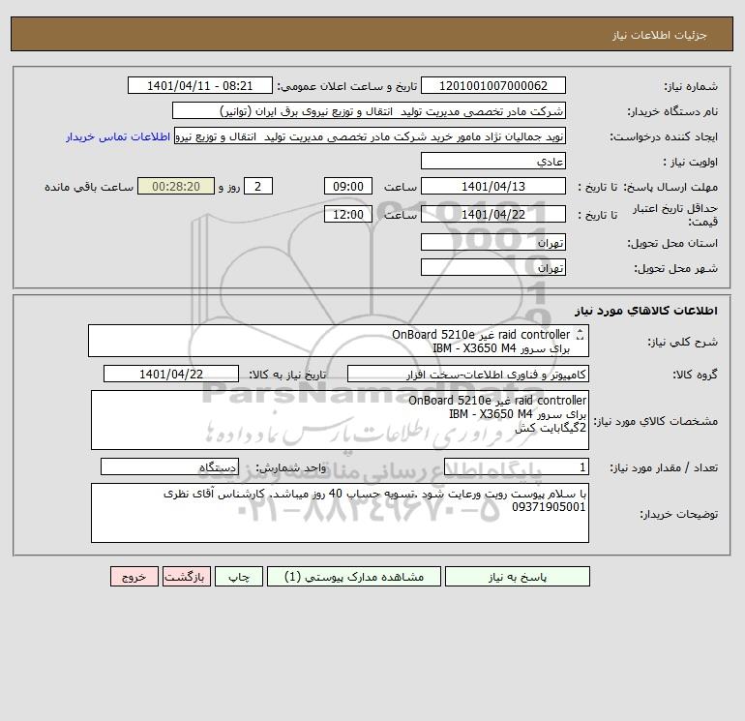Click the 'شرح کلی نیاز:' label
This screenshot has height=721, width=745.
683,342
